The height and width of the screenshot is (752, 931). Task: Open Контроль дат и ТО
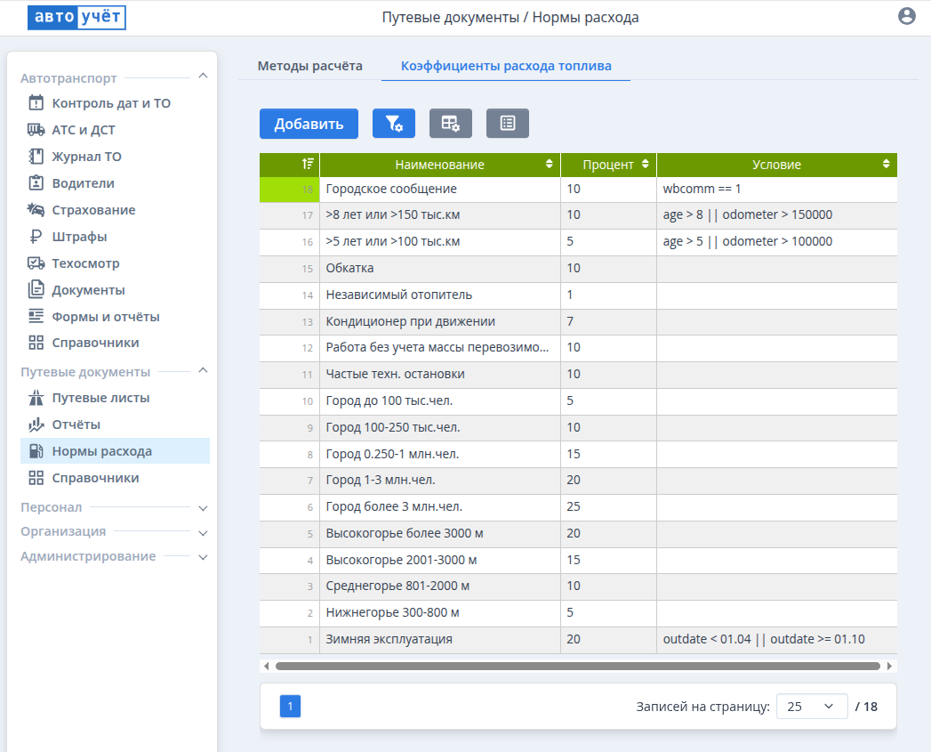coord(111,103)
